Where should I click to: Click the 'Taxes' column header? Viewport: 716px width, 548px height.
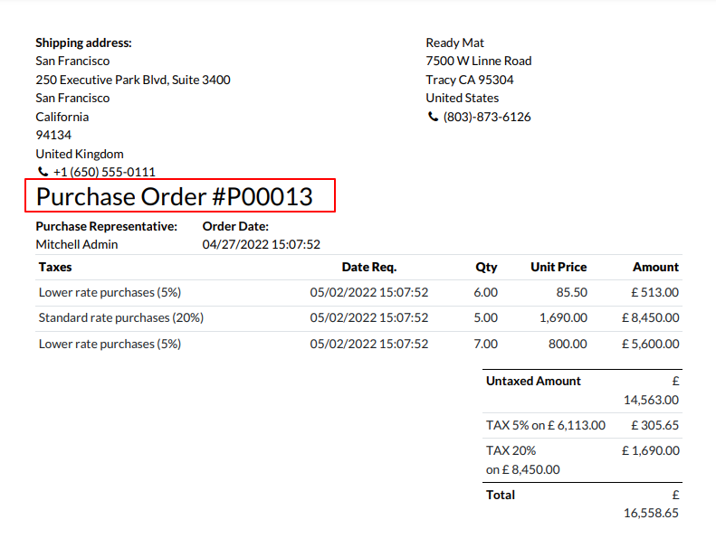(x=55, y=267)
